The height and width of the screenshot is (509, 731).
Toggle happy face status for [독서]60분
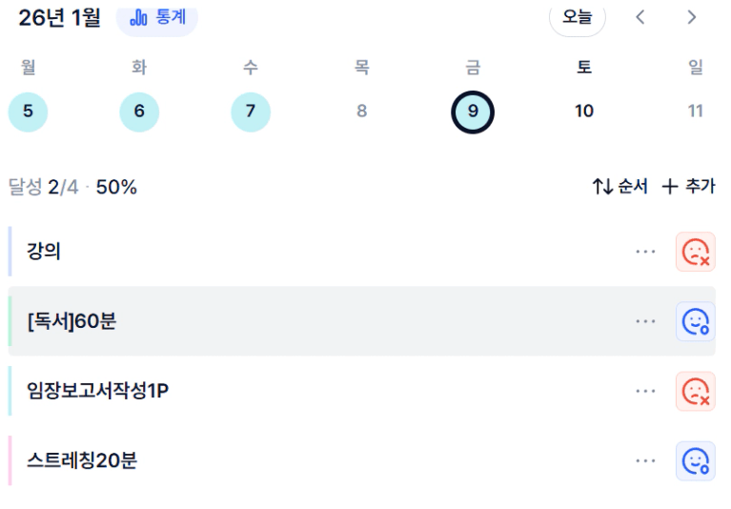pos(695,321)
